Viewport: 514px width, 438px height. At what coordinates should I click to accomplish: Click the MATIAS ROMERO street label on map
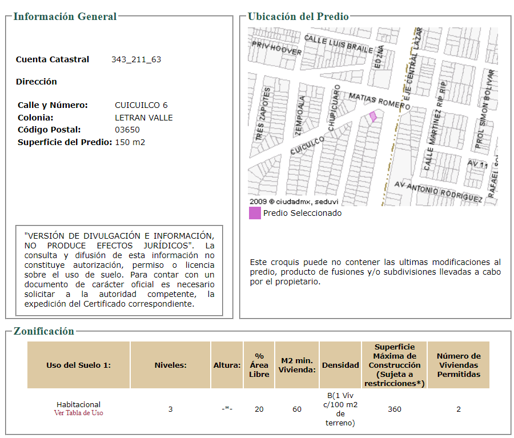[x=379, y=101]
